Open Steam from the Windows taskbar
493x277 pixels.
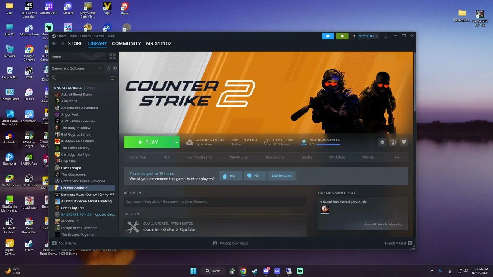[x=255, y=271]
